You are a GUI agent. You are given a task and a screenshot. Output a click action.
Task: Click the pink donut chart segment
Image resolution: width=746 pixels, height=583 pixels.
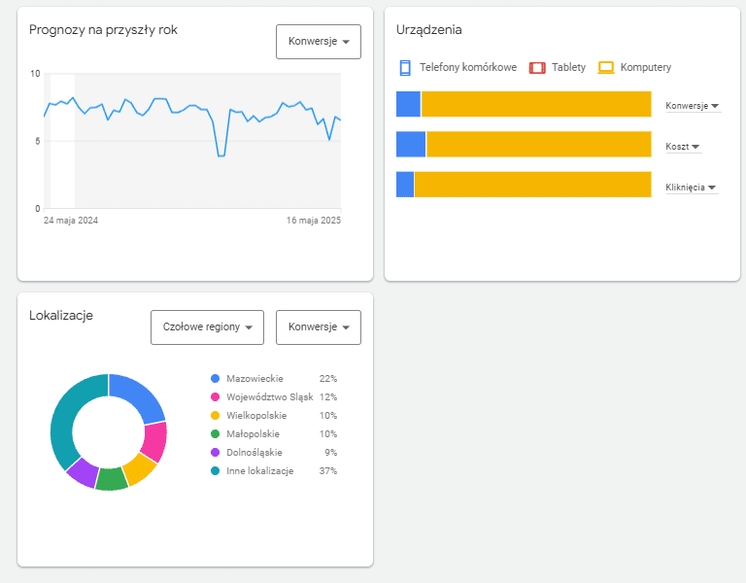pyautogui.click(x=155, y=441)
